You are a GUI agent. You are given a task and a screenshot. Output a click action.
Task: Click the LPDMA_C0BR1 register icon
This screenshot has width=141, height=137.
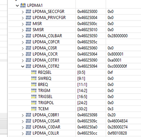pyautogui.click(x=28, y=115)
